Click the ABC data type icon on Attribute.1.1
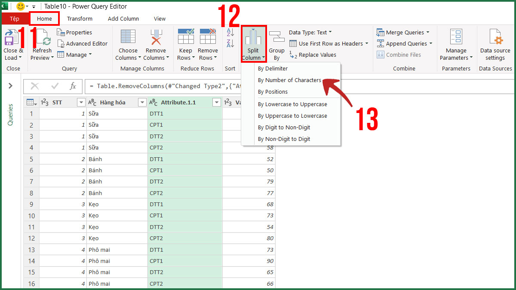This screenshot has height=290, width=516. [153, 102]
